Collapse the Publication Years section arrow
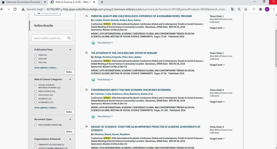This screenshot has height=149, width=277. pos(70,50)
